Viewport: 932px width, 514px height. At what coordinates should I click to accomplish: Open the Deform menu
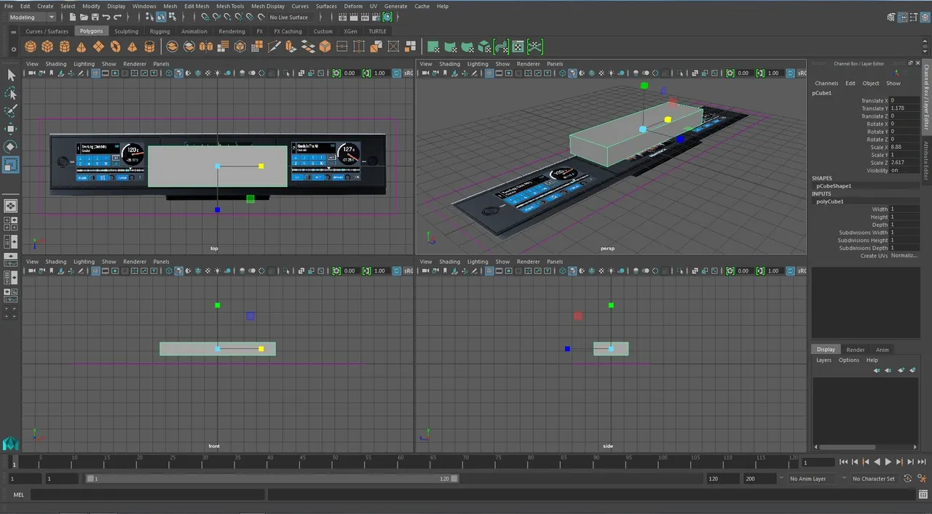[353, 6]
